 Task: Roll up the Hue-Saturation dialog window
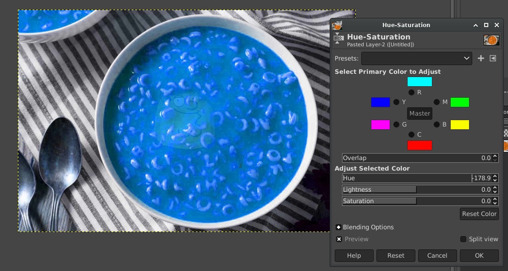pyautogui.click(x=475, y=25)
